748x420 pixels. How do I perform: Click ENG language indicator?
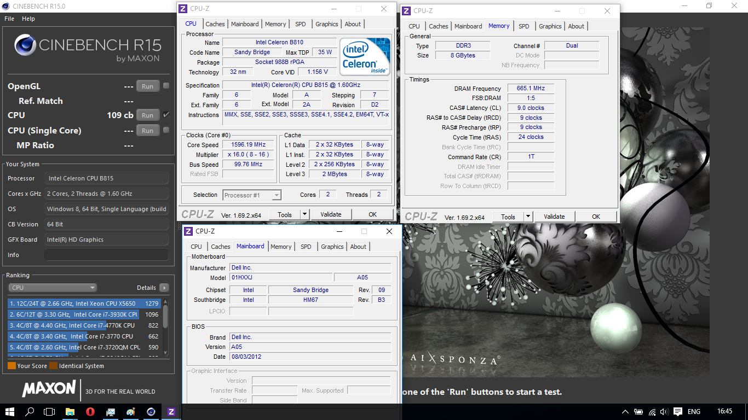694,412
